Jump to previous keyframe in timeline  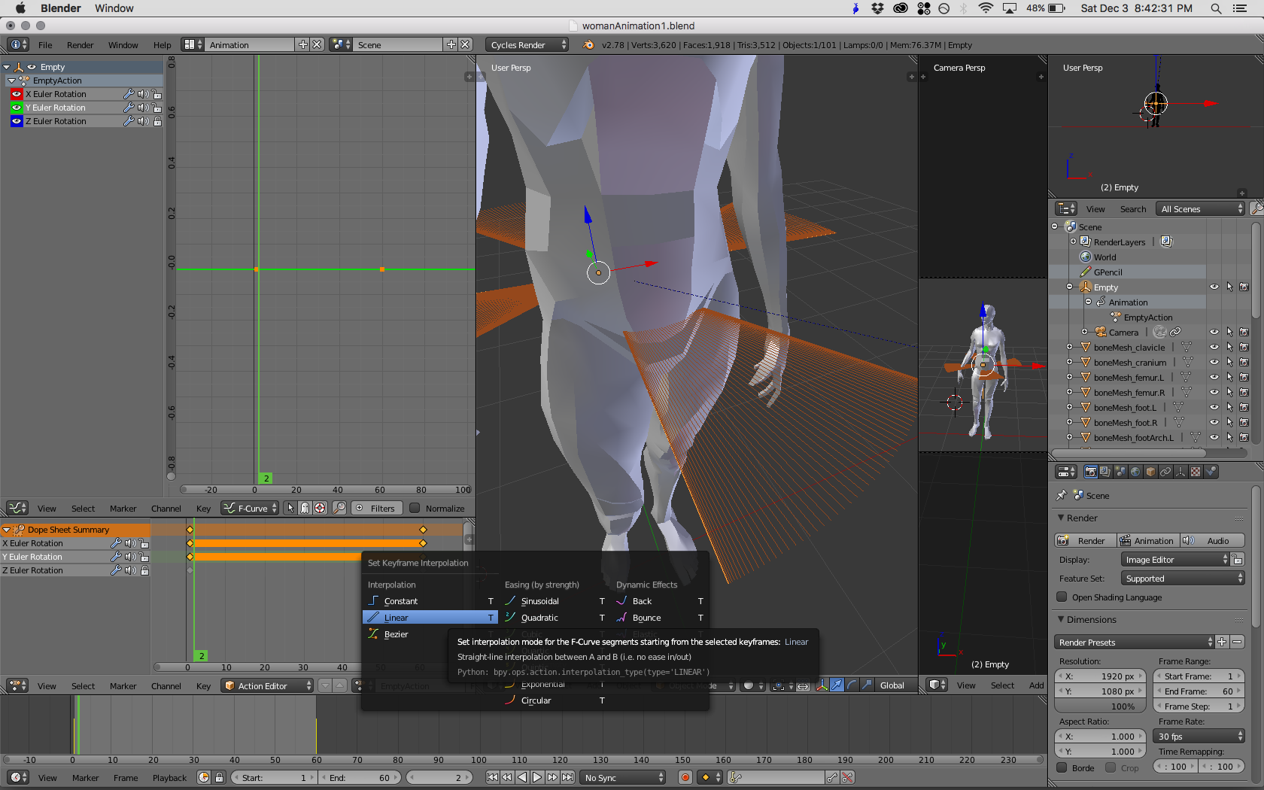click(507, 777)
